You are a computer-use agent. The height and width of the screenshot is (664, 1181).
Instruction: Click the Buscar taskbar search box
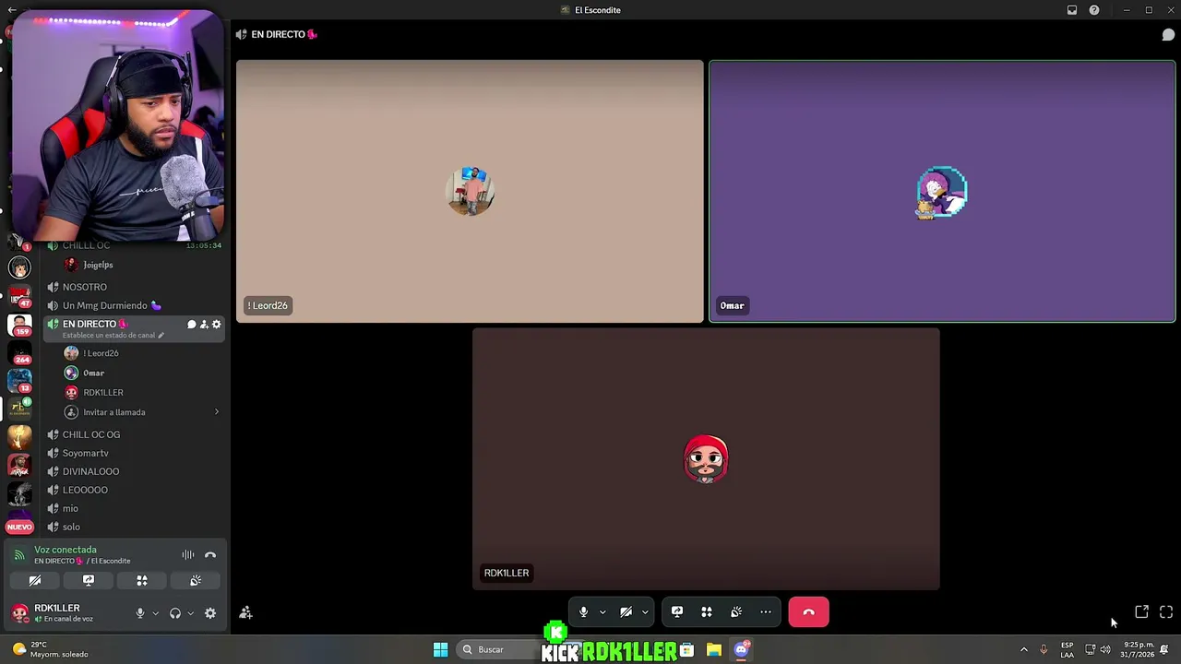click(498, 650)
